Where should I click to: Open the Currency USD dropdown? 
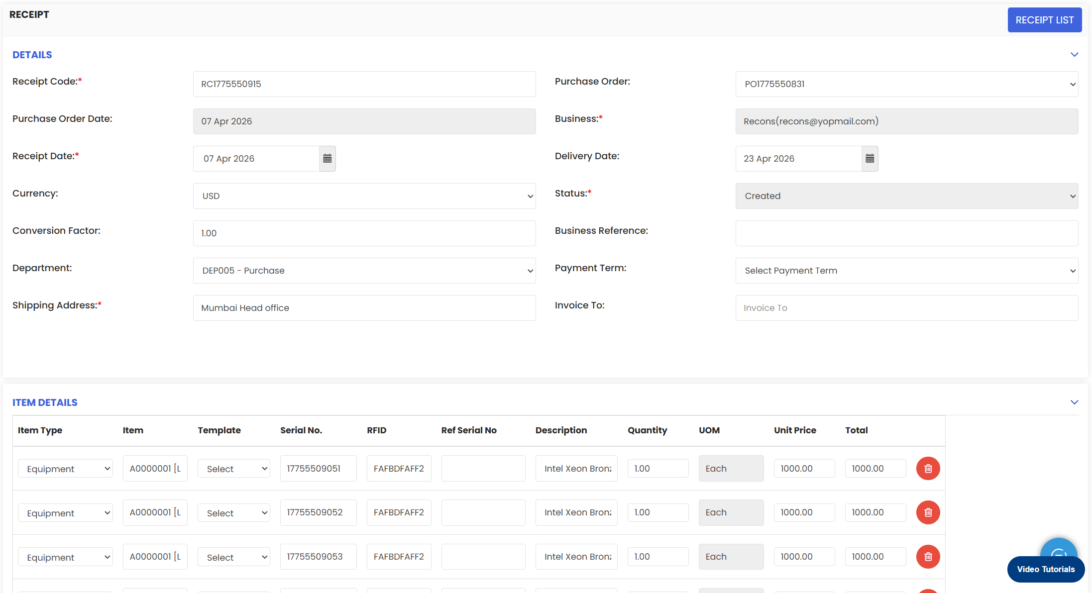[x=364, y=196]
